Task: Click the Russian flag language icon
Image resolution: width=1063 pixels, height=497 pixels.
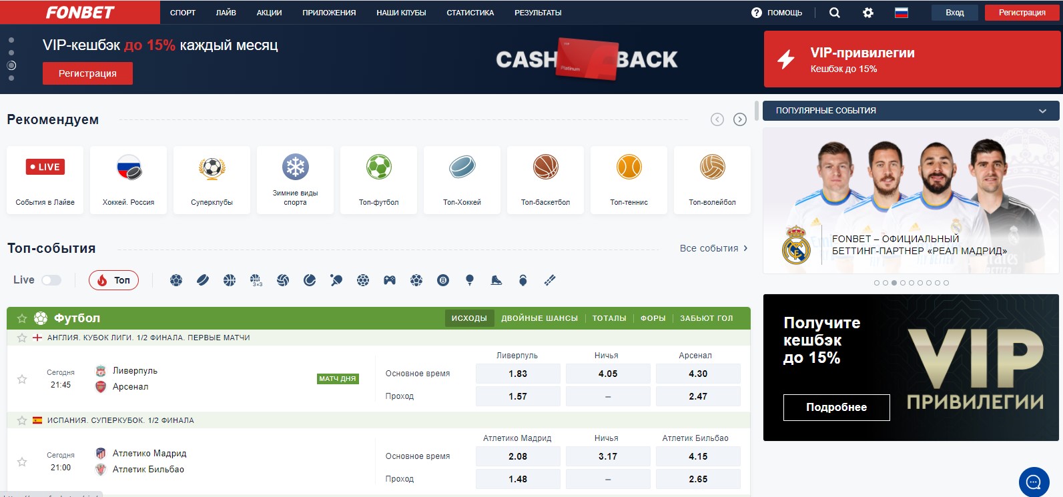Action: tap(901, 13)
